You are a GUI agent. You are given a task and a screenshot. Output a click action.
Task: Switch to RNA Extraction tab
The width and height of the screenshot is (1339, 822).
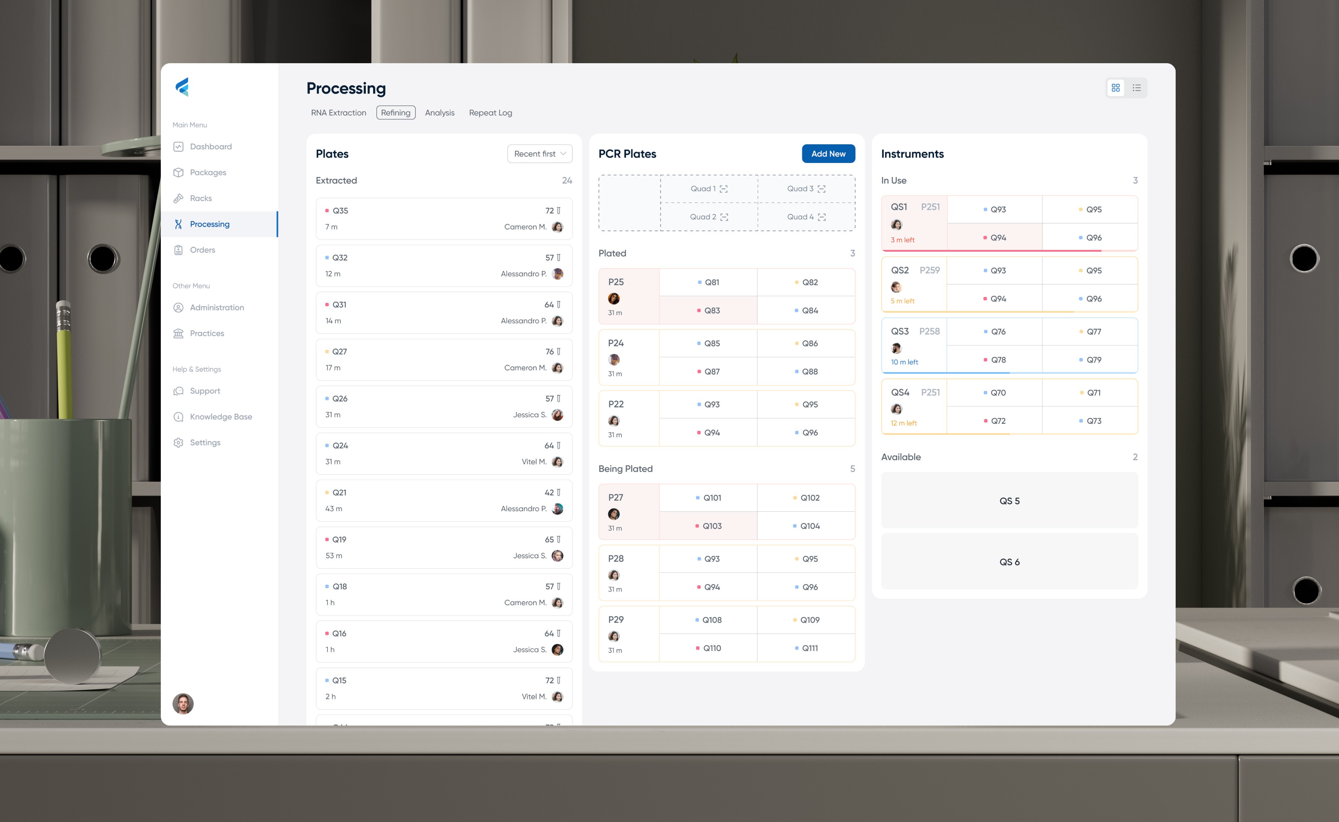coord(338,113)
